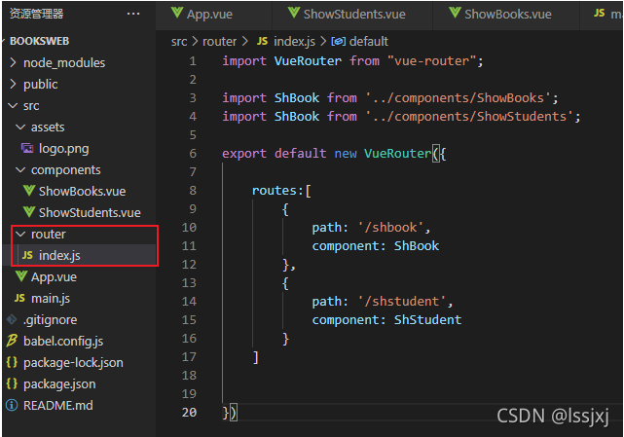Image resolution: width=624 pixels, height=437 pixels.
Task: Click Vue icon beside ShowBooks.vue in tree
Action: coord(29,191)
